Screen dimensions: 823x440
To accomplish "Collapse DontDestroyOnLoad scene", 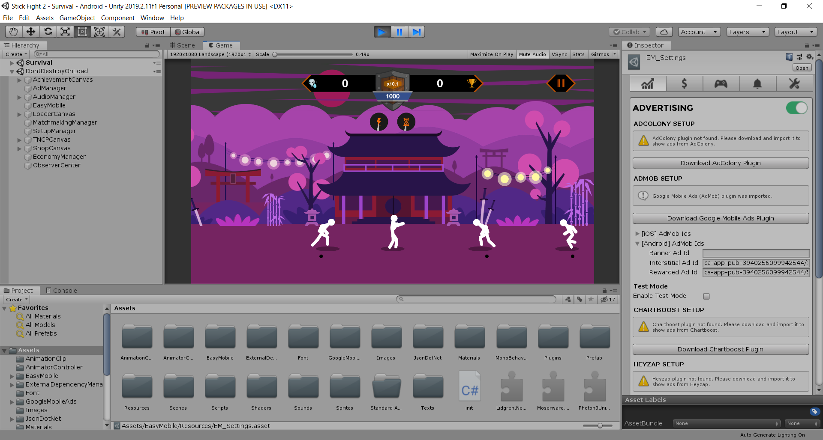I will click(12, 71).
